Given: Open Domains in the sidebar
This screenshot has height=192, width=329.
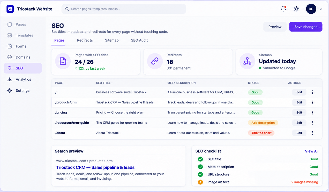Looking at the screenshot, I should [23, 57].
